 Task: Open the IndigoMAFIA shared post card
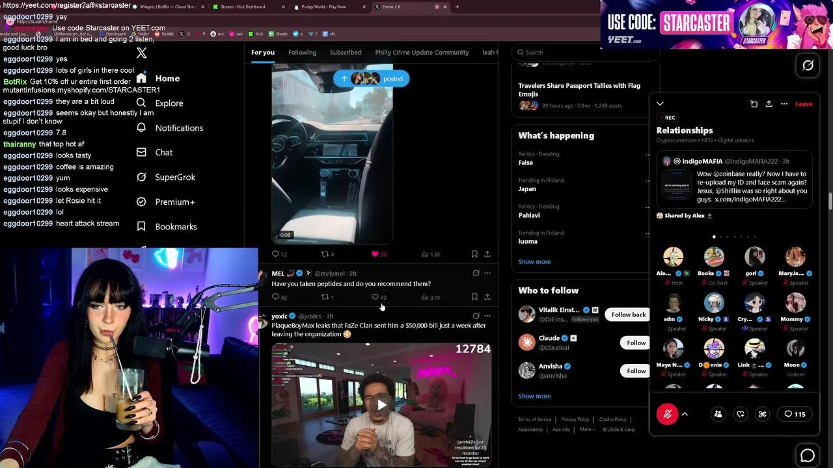pos(734,180)
